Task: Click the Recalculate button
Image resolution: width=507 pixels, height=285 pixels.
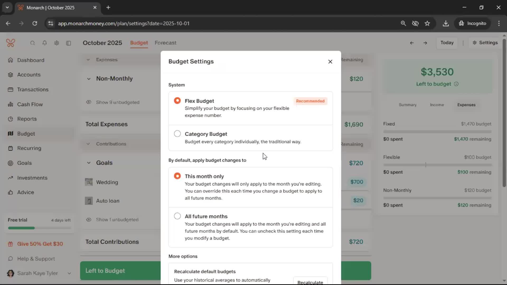Action: pyautogui.click(x=310, y=281)
